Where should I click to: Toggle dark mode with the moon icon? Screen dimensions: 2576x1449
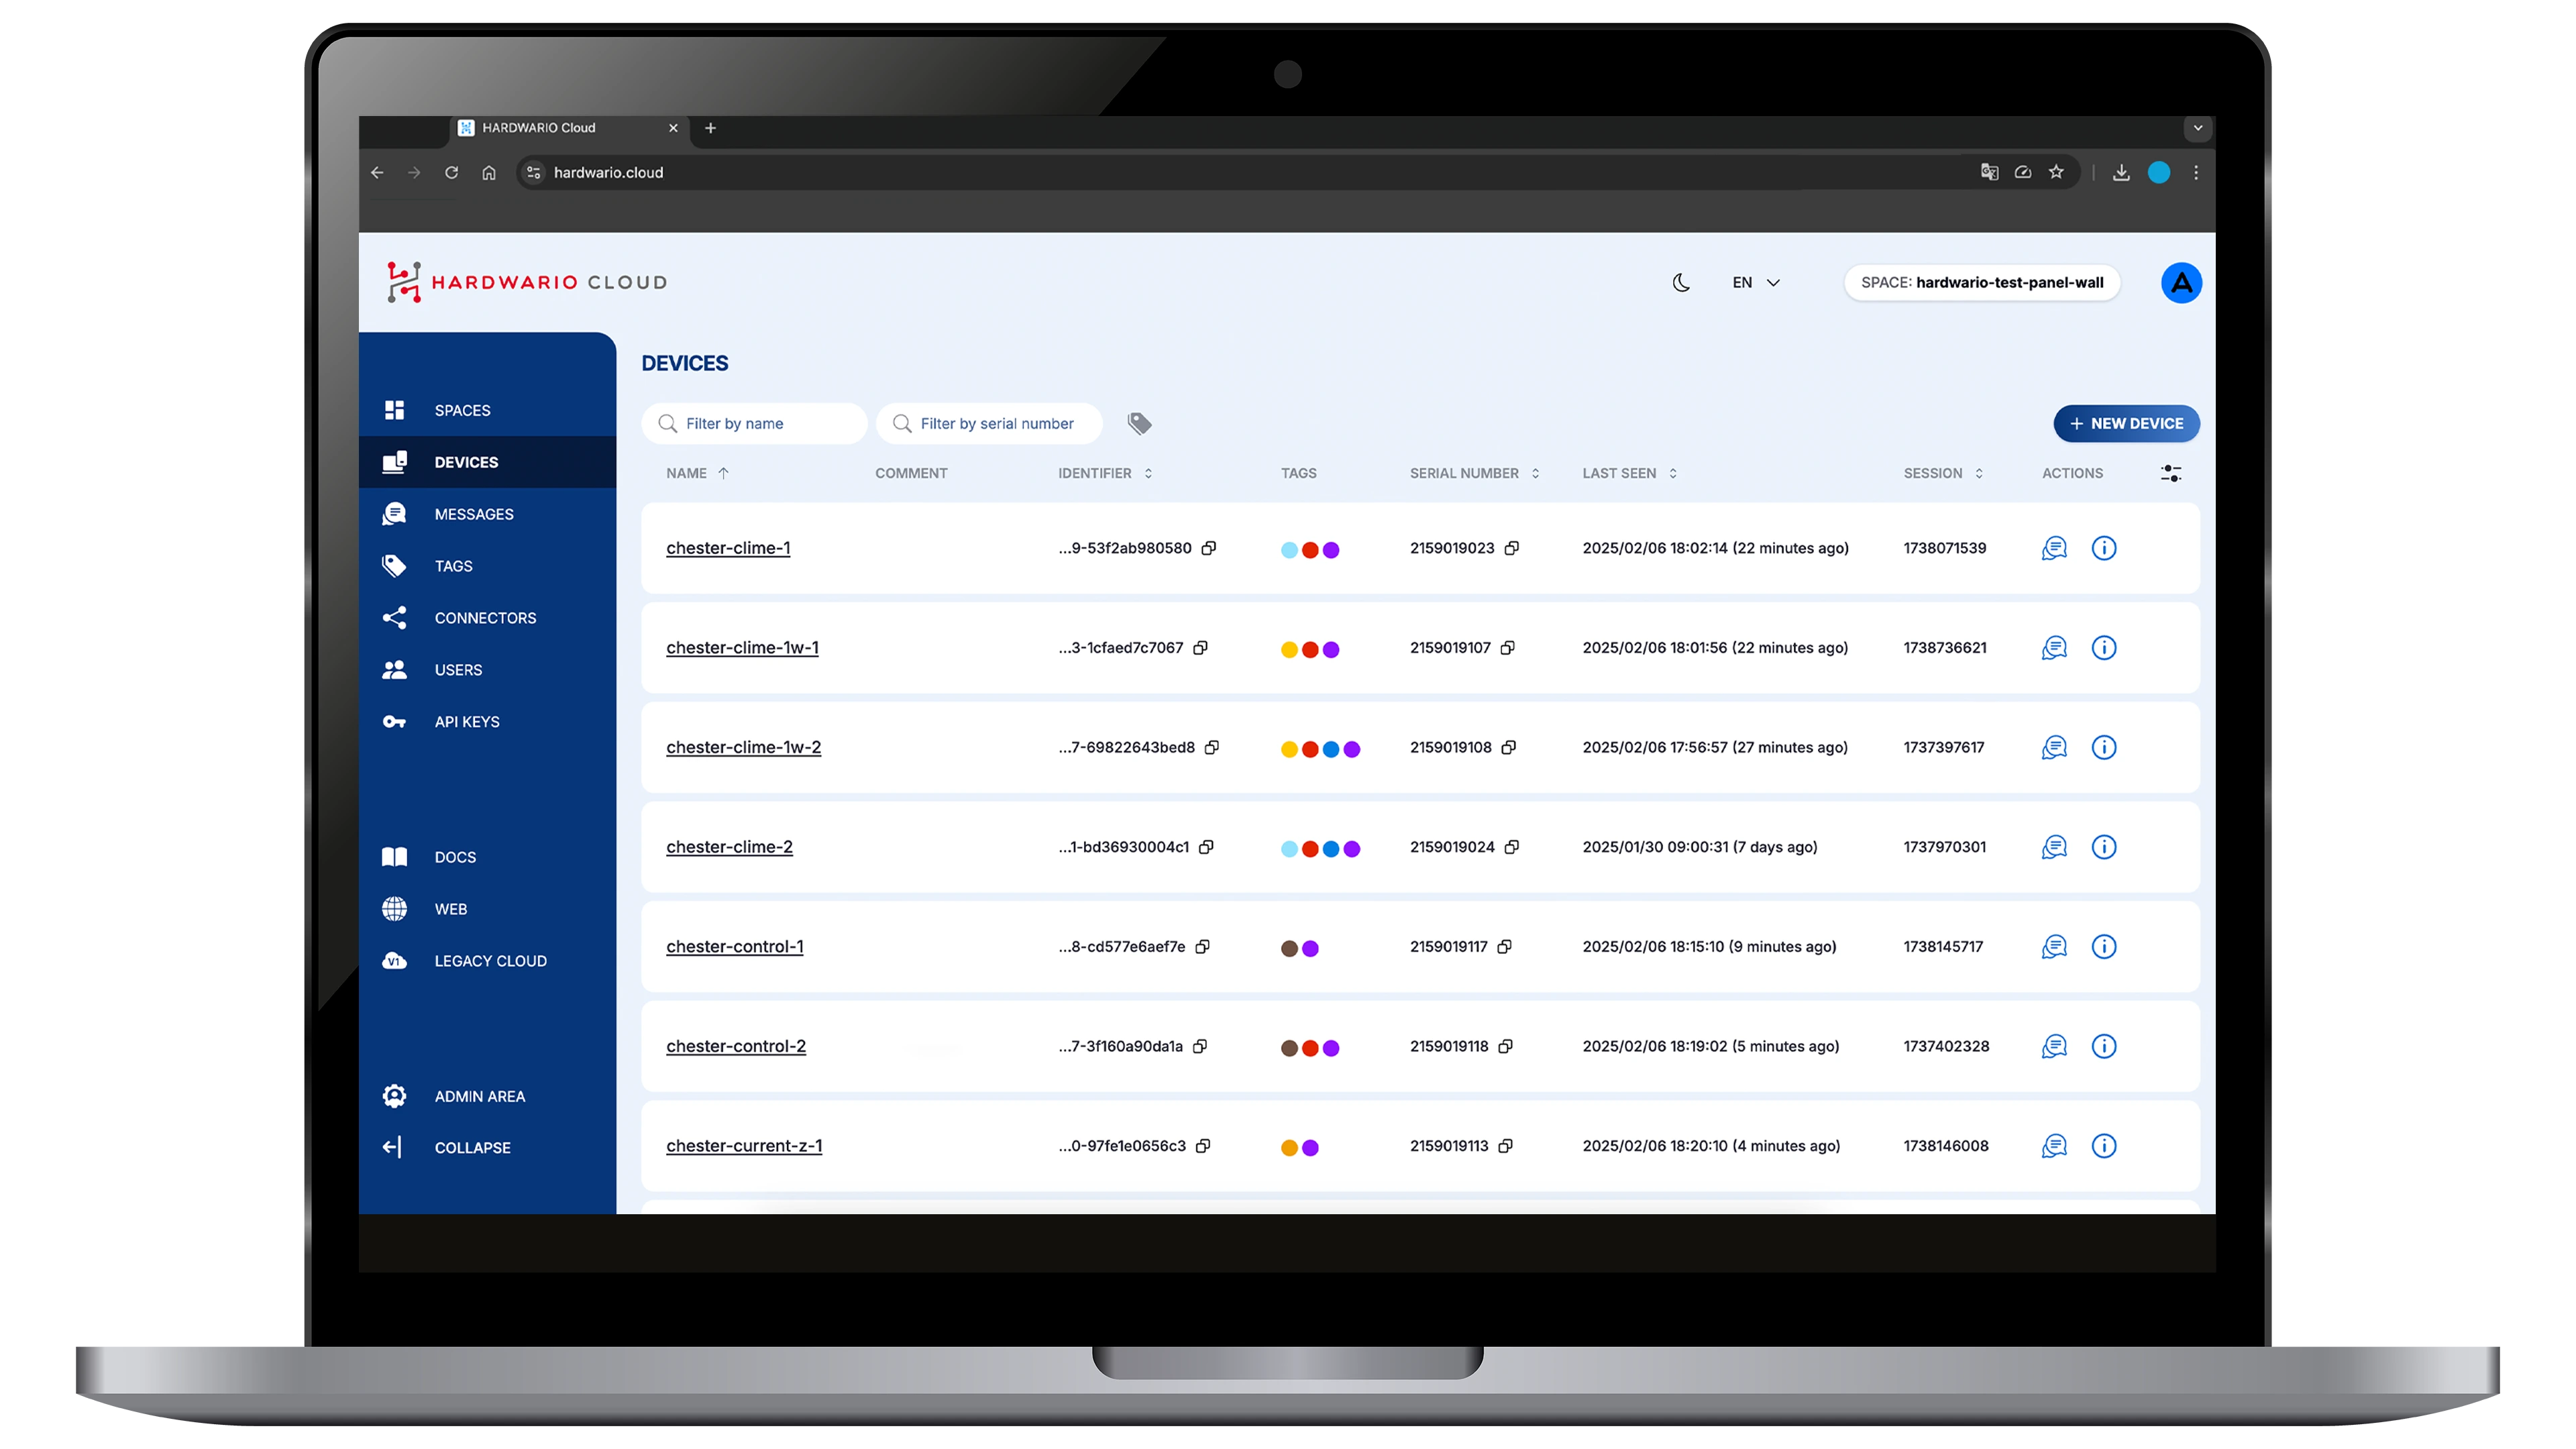[x=1681, y=283]
